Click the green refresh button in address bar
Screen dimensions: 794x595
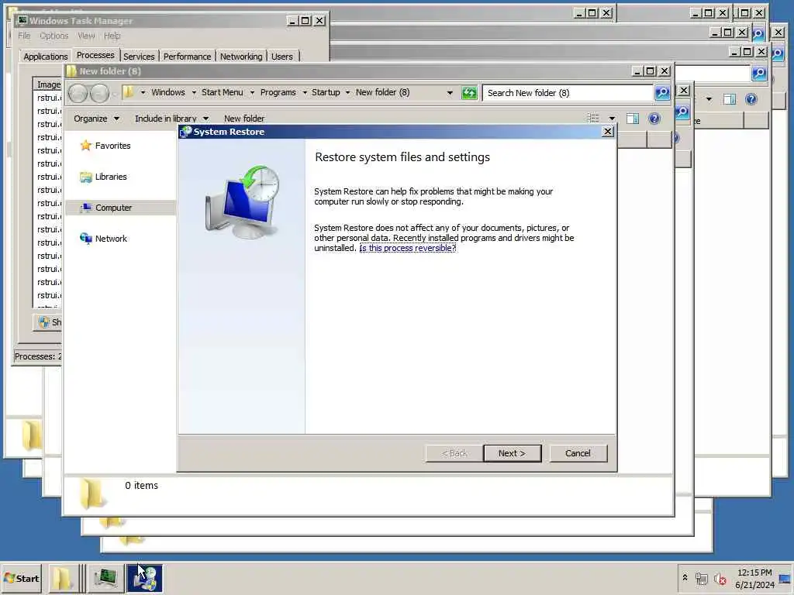point(469,93)
